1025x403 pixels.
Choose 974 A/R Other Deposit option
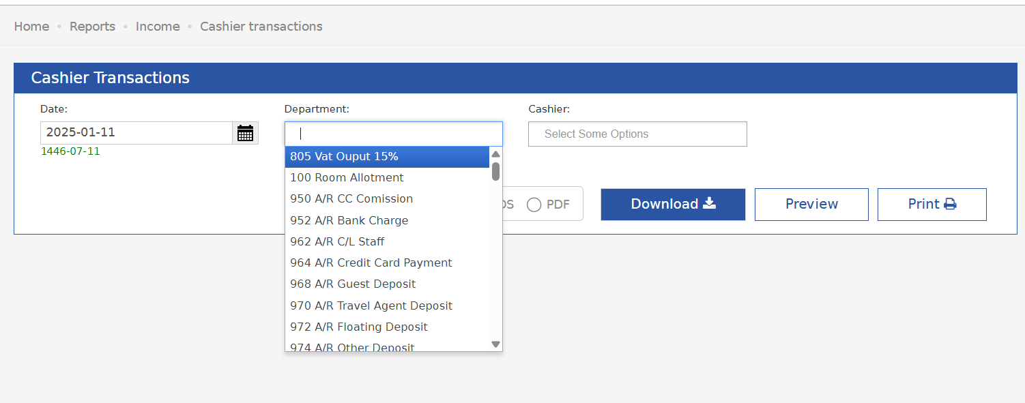(x=387, y=345)
